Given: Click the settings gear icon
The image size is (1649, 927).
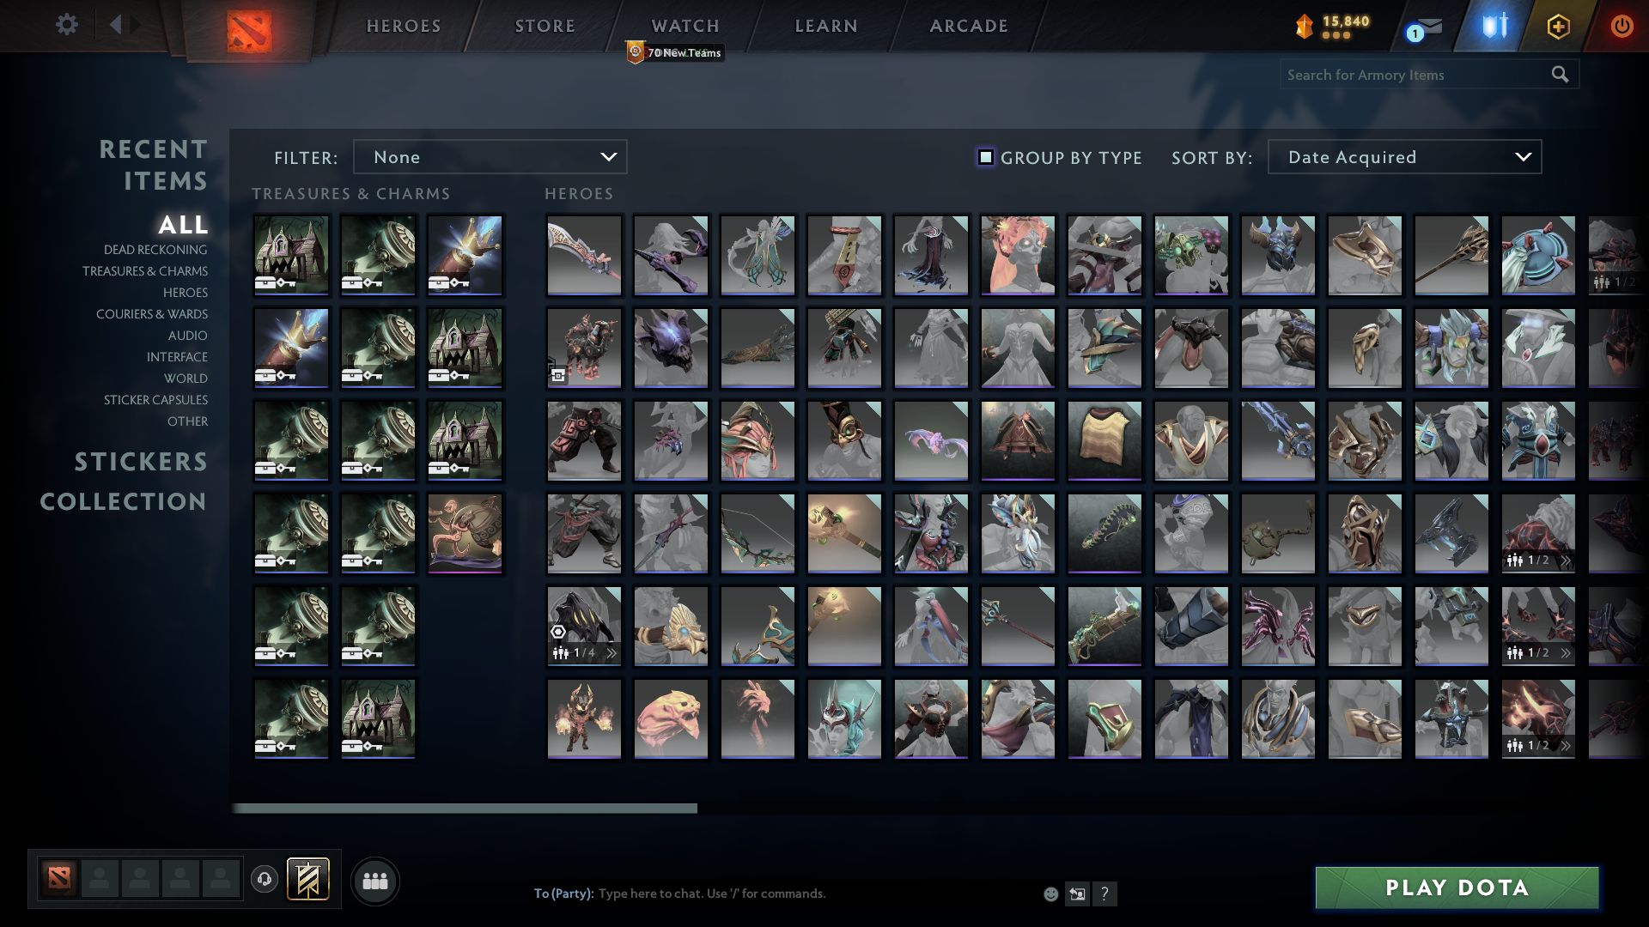Looking at the screenshot, I should (x=66, y=25).
